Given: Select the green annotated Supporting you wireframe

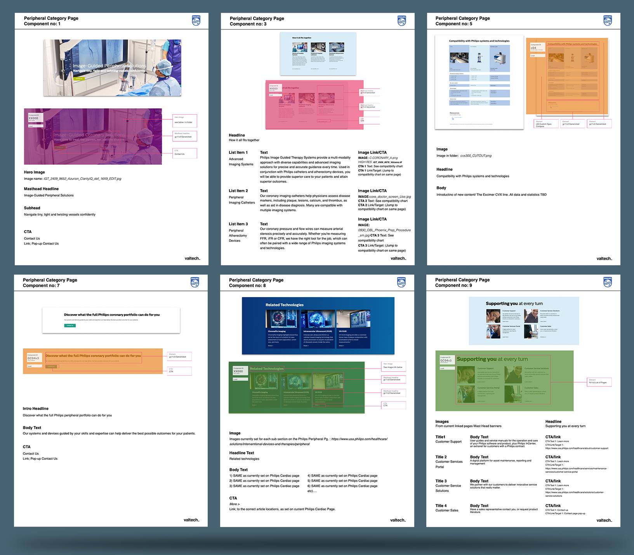Looking at the screenshot, I should click(504, 381).
